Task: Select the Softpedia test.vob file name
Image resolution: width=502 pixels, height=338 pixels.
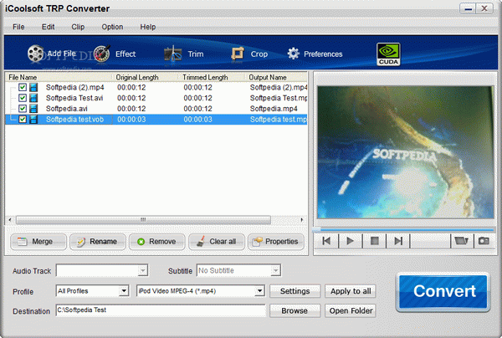Action: (x=74, y=120)
